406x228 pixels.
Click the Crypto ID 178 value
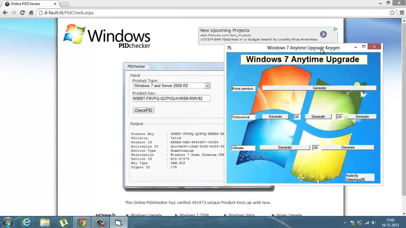tap(174, 167)
